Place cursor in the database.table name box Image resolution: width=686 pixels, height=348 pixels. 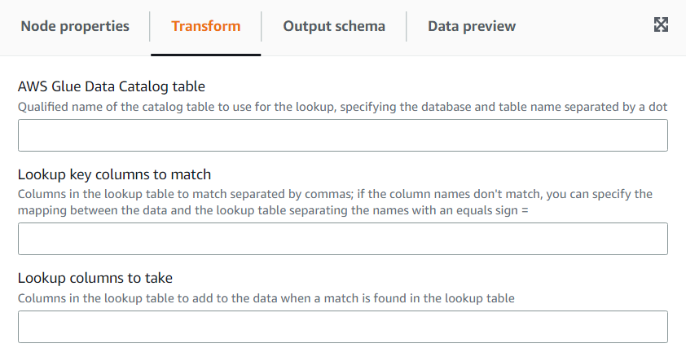pos(343,135)
